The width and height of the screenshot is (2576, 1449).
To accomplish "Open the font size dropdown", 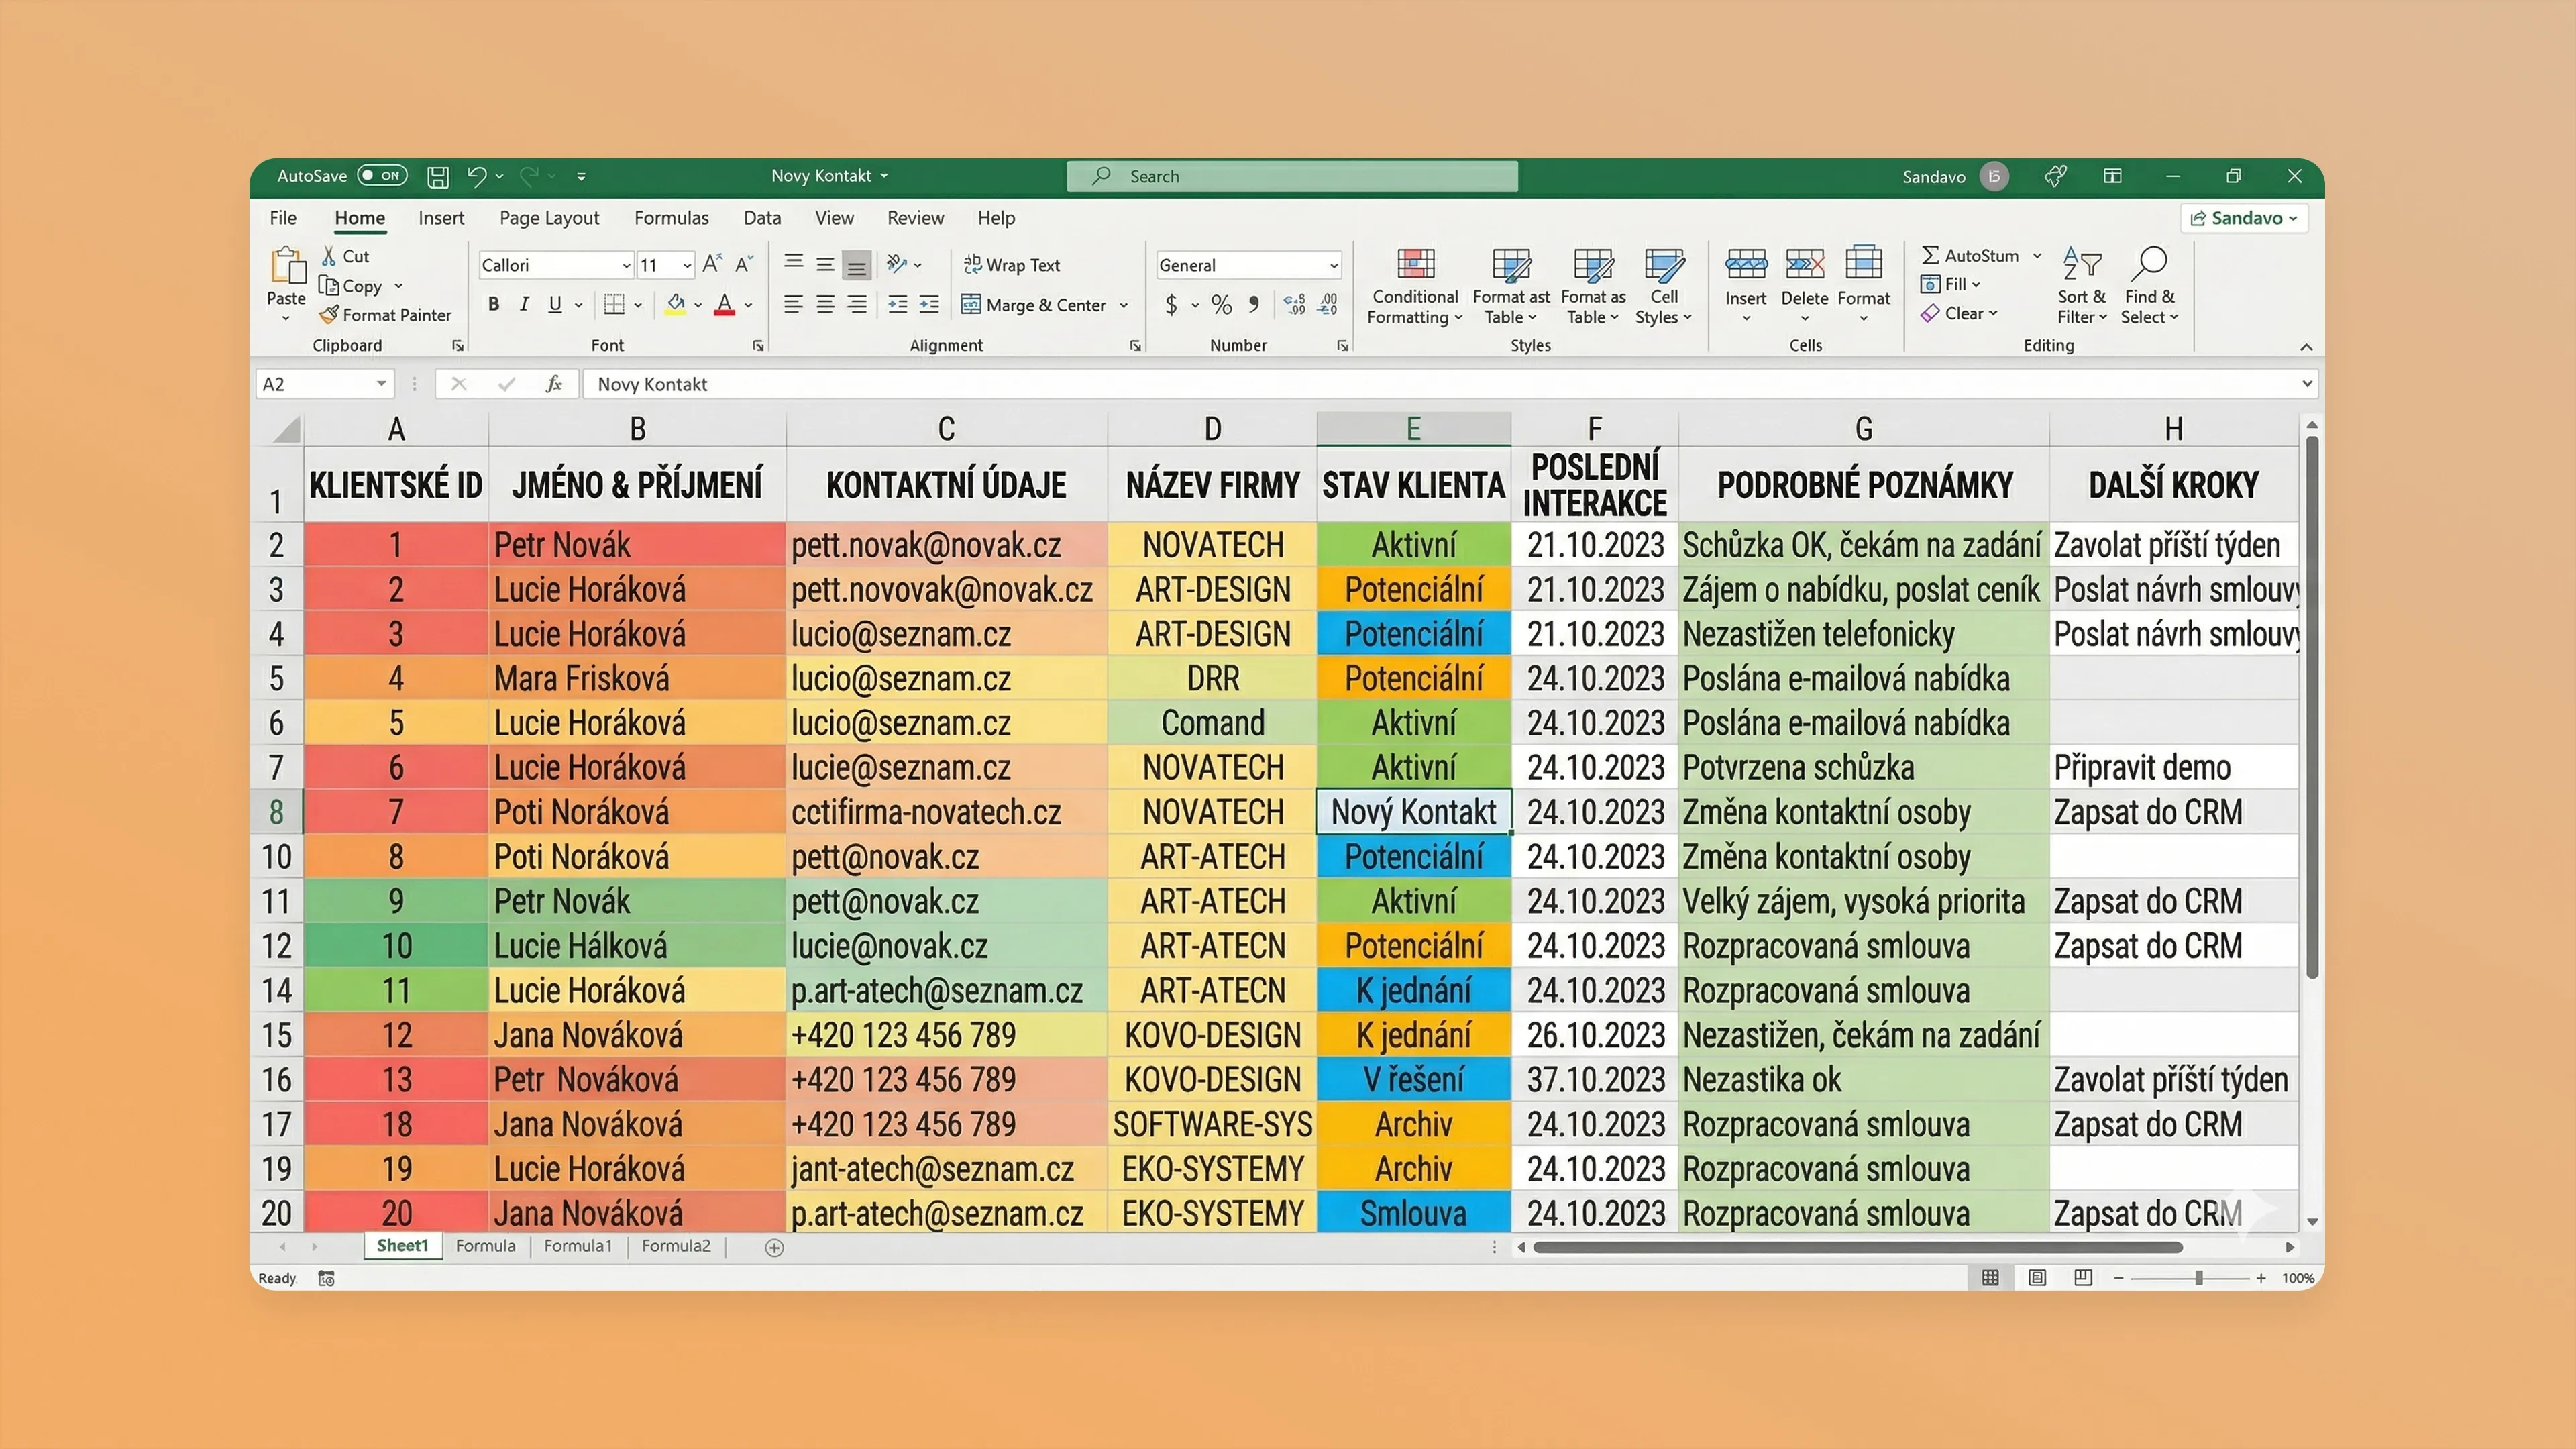I will coord(687,265).
